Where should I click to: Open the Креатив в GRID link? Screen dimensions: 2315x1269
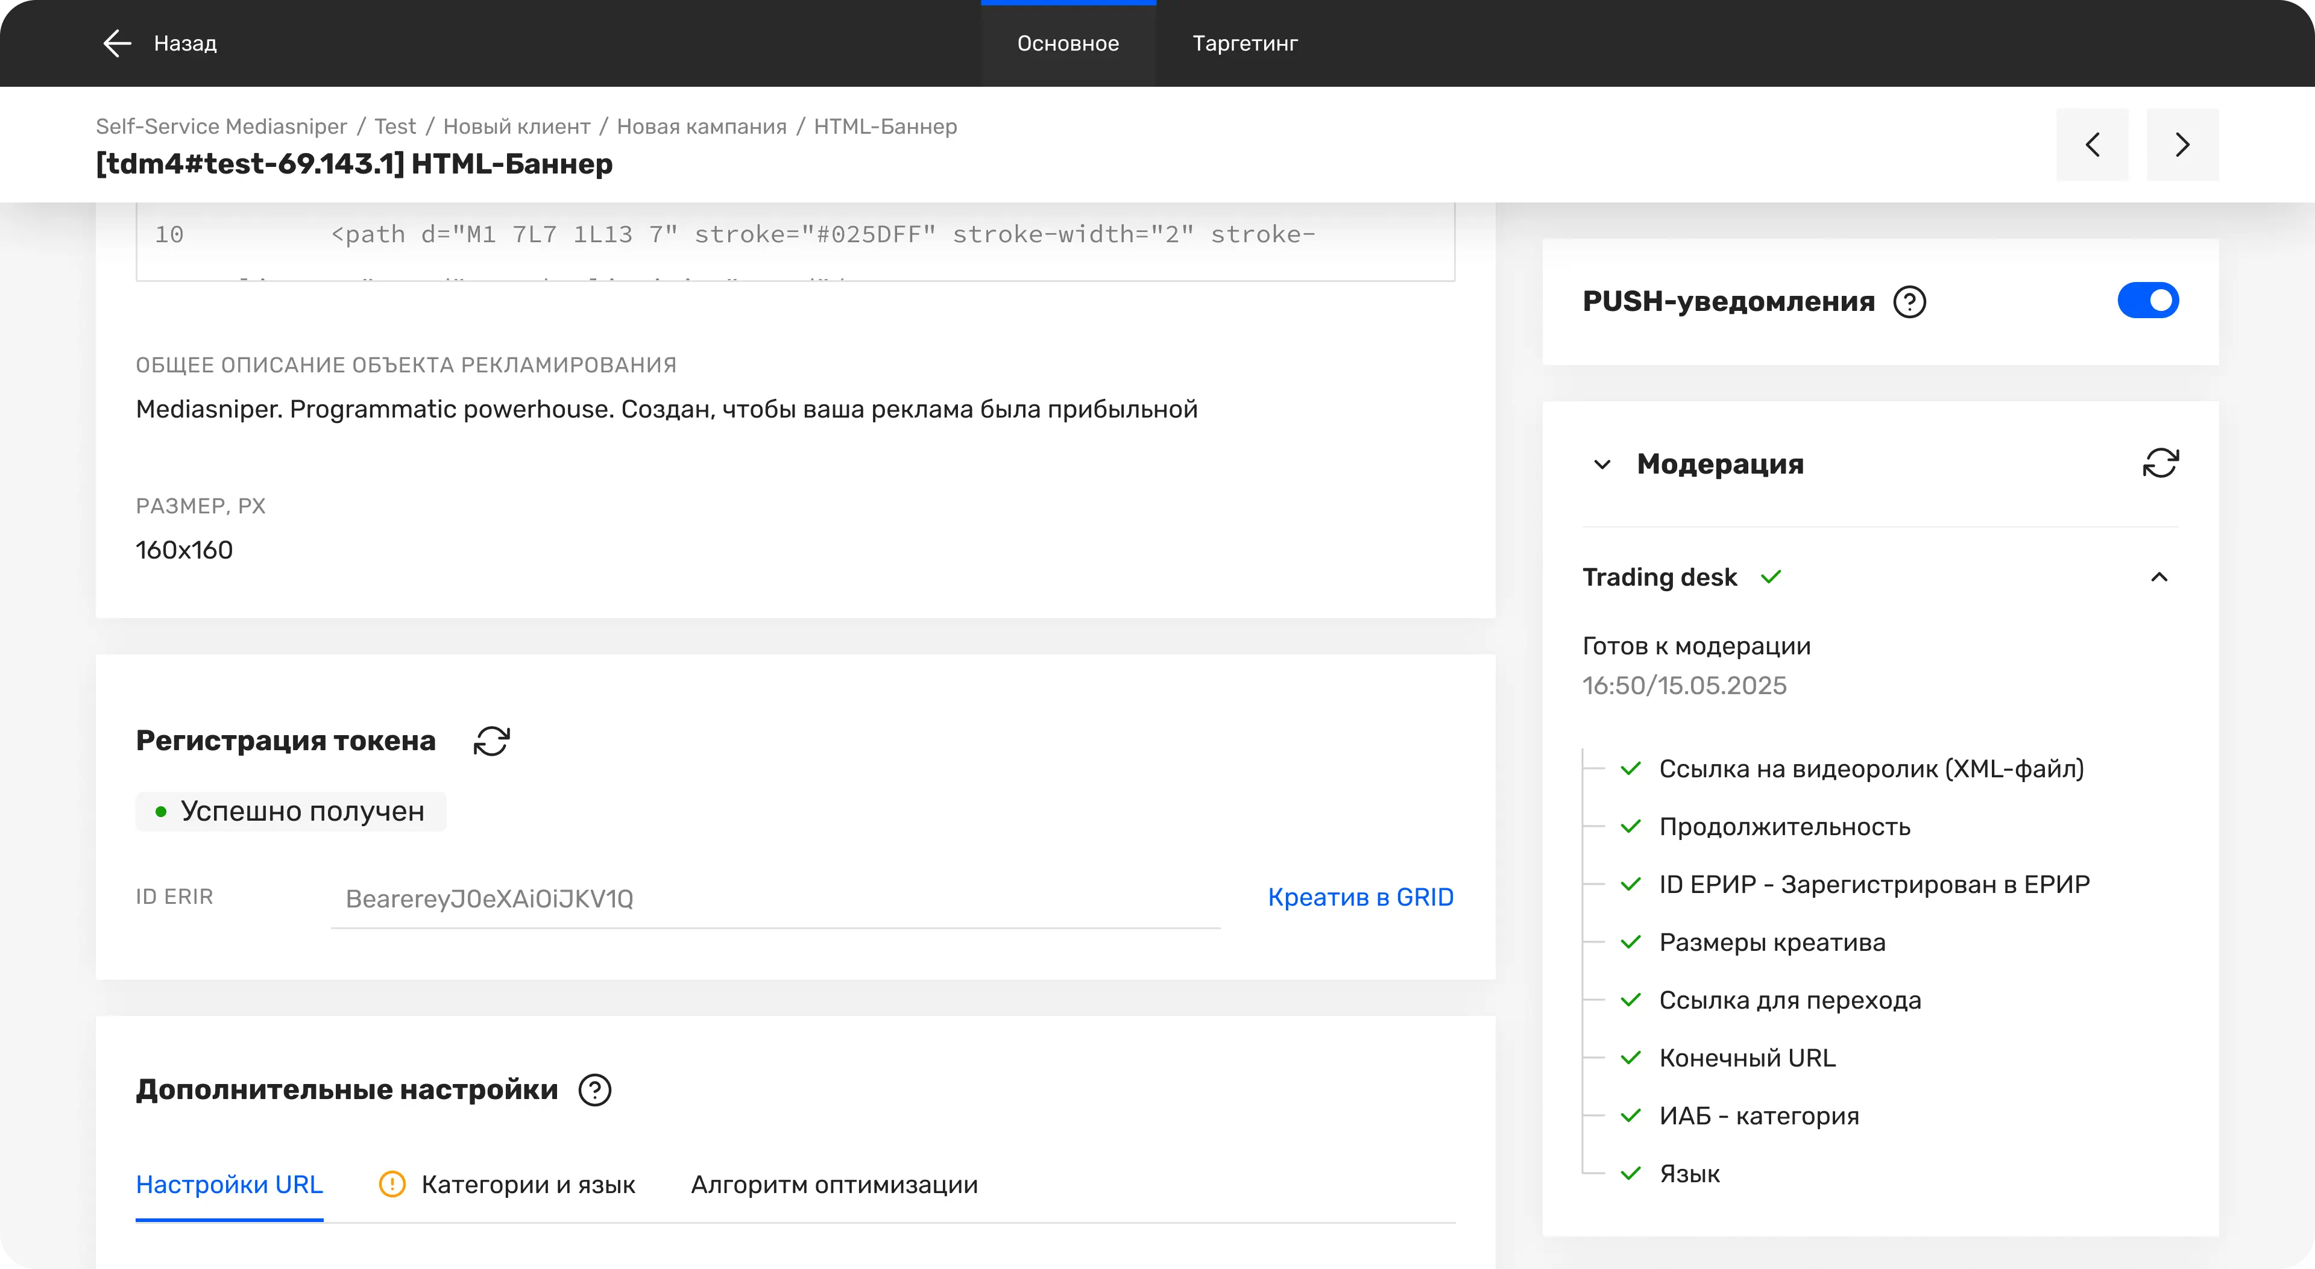1359,897
